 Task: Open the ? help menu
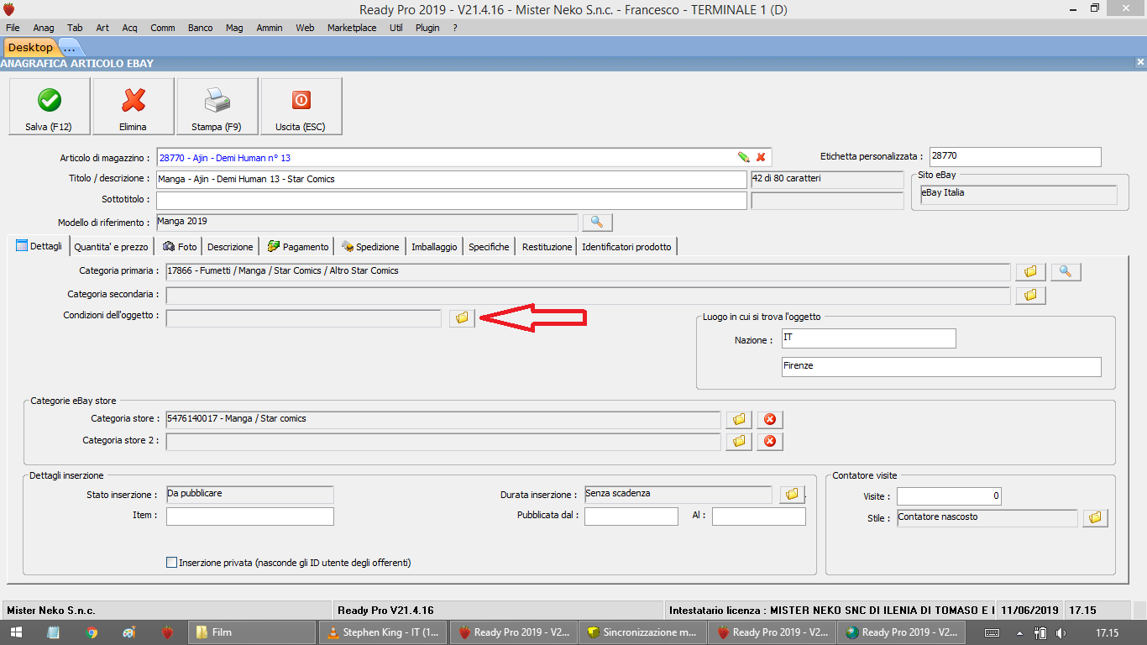click(x=455, y=28)
